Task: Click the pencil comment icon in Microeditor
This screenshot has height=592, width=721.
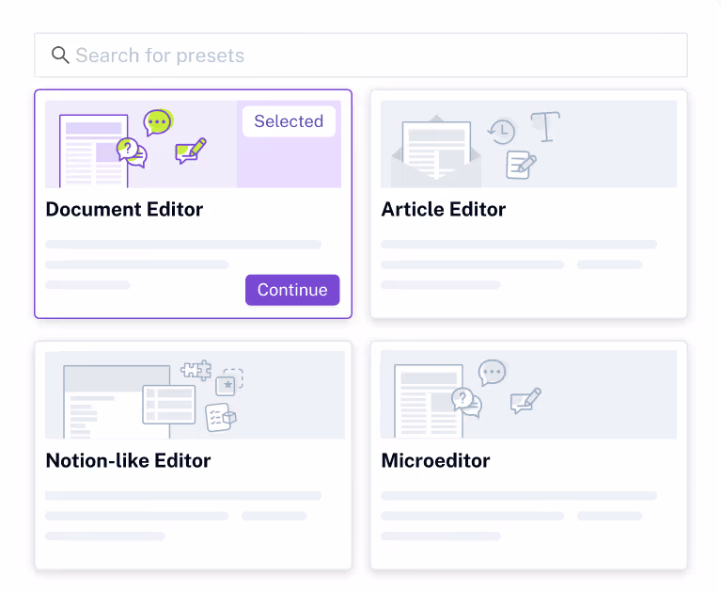Action: 525,401
